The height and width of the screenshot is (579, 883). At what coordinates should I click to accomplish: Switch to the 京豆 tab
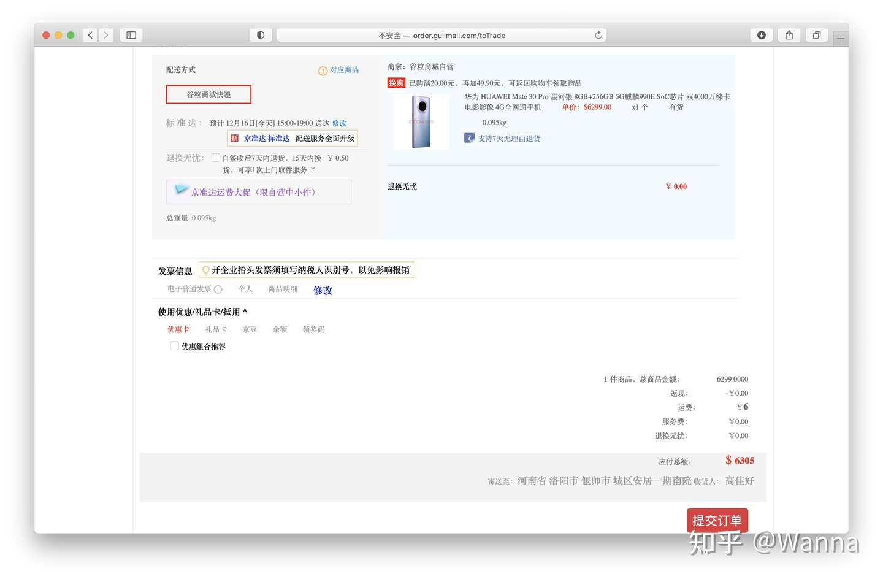pos(250,329)
